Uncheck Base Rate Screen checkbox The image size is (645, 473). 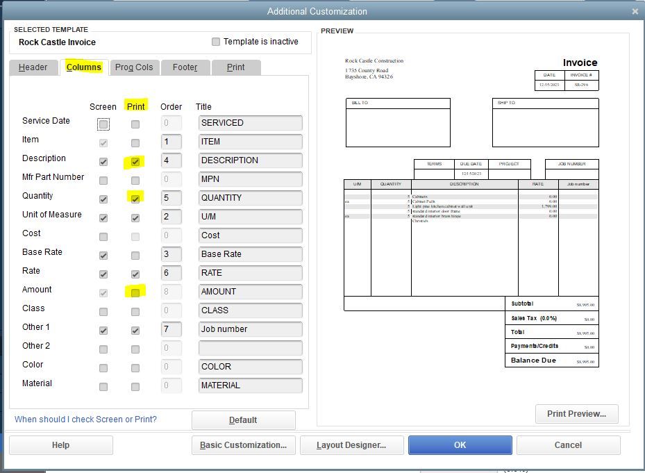point(103,255)
